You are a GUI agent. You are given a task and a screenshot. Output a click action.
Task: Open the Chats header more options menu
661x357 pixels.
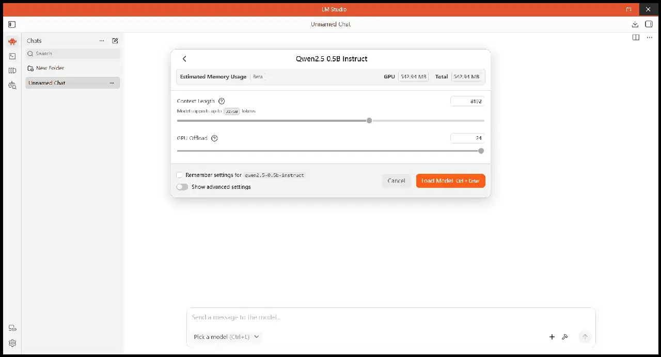102,41
